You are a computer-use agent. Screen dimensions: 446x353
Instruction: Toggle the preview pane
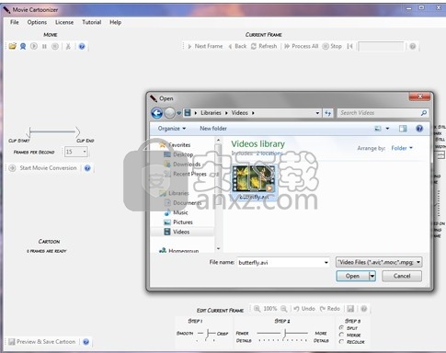[x=403, y=129]
